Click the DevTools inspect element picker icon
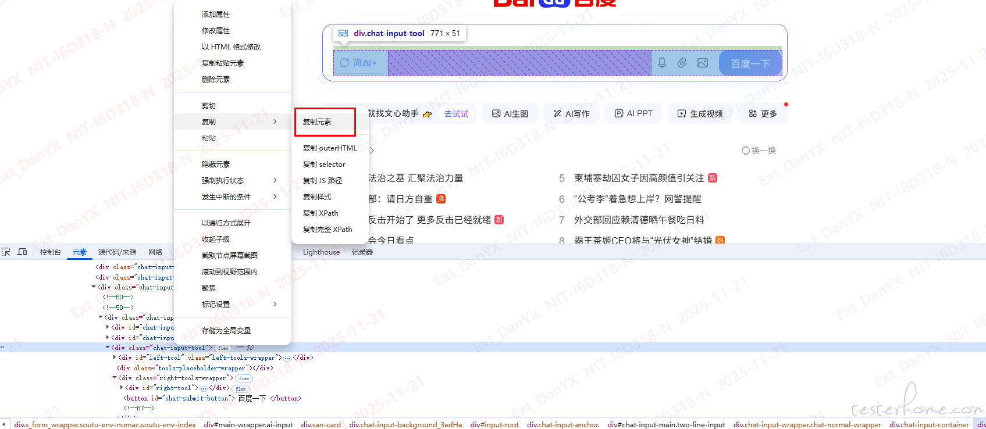Image resolution: width=986 pixels, height=429 pixels. pos(6,252)
